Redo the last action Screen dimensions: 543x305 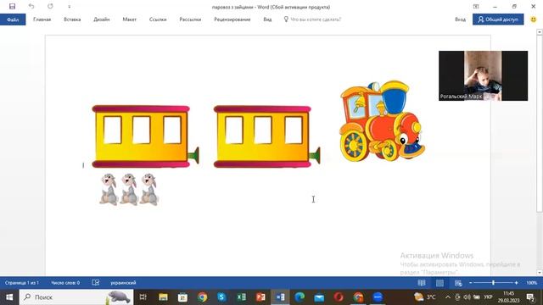(50, 6)
